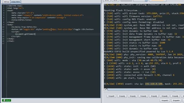Click Init static rx buffer size 1600
This screenshot has height=103, width=184.
[135, 43]
